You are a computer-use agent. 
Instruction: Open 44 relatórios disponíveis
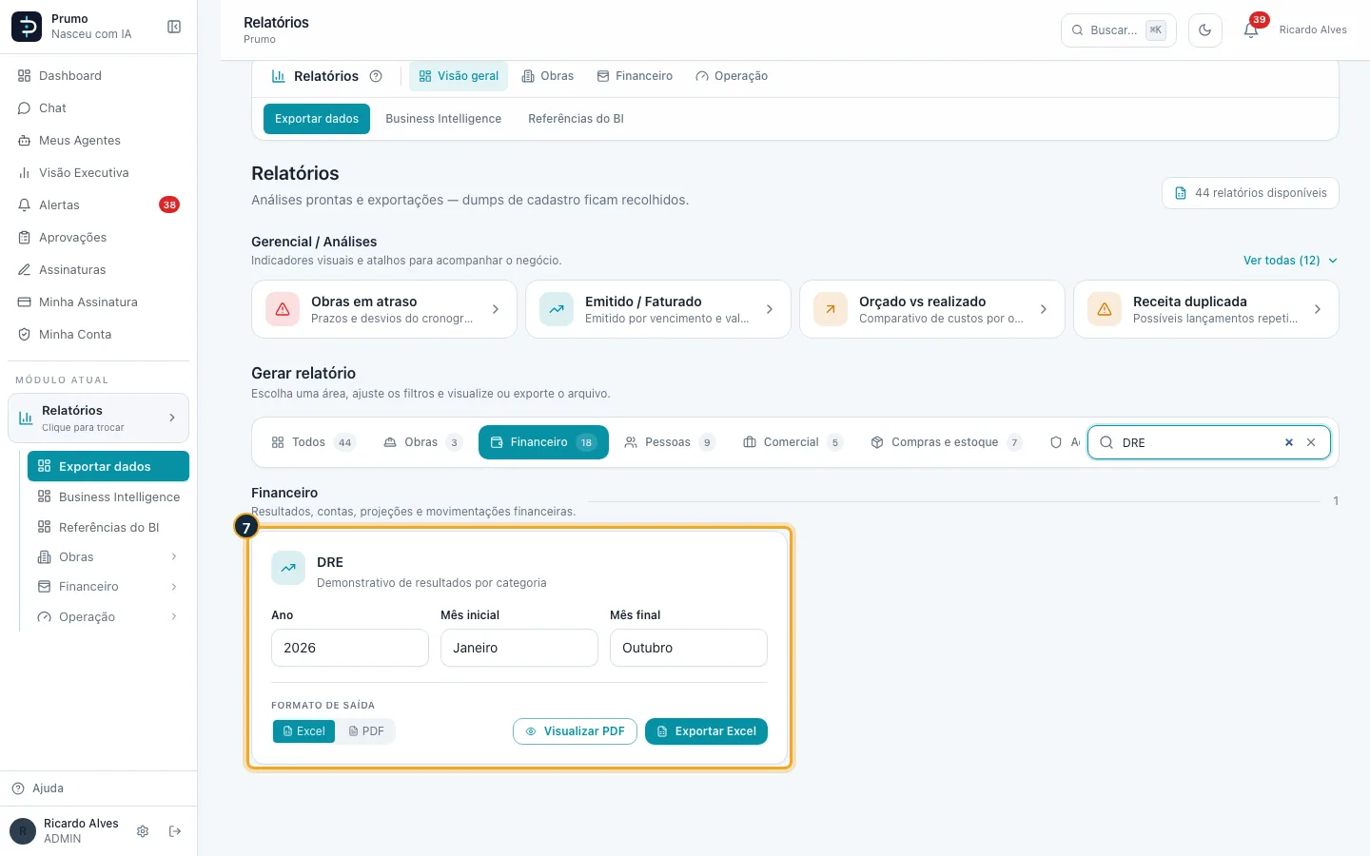coord(1250,193)
